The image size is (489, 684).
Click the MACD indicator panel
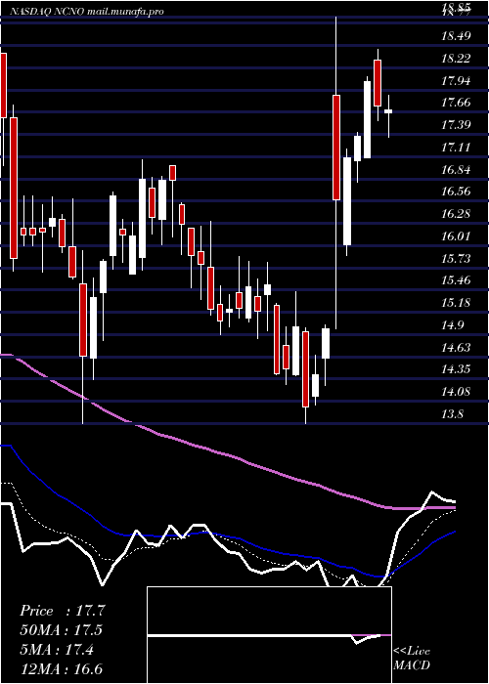point(269,635)
